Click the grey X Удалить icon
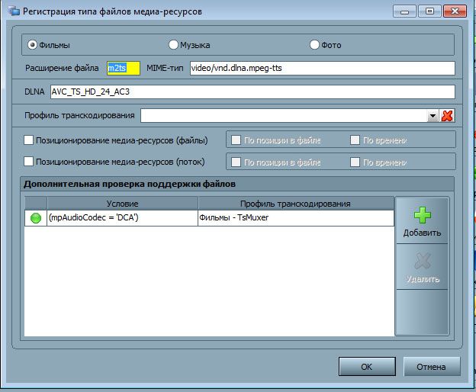The height and width of the screenshot is (392, 476). click(422, 262)
